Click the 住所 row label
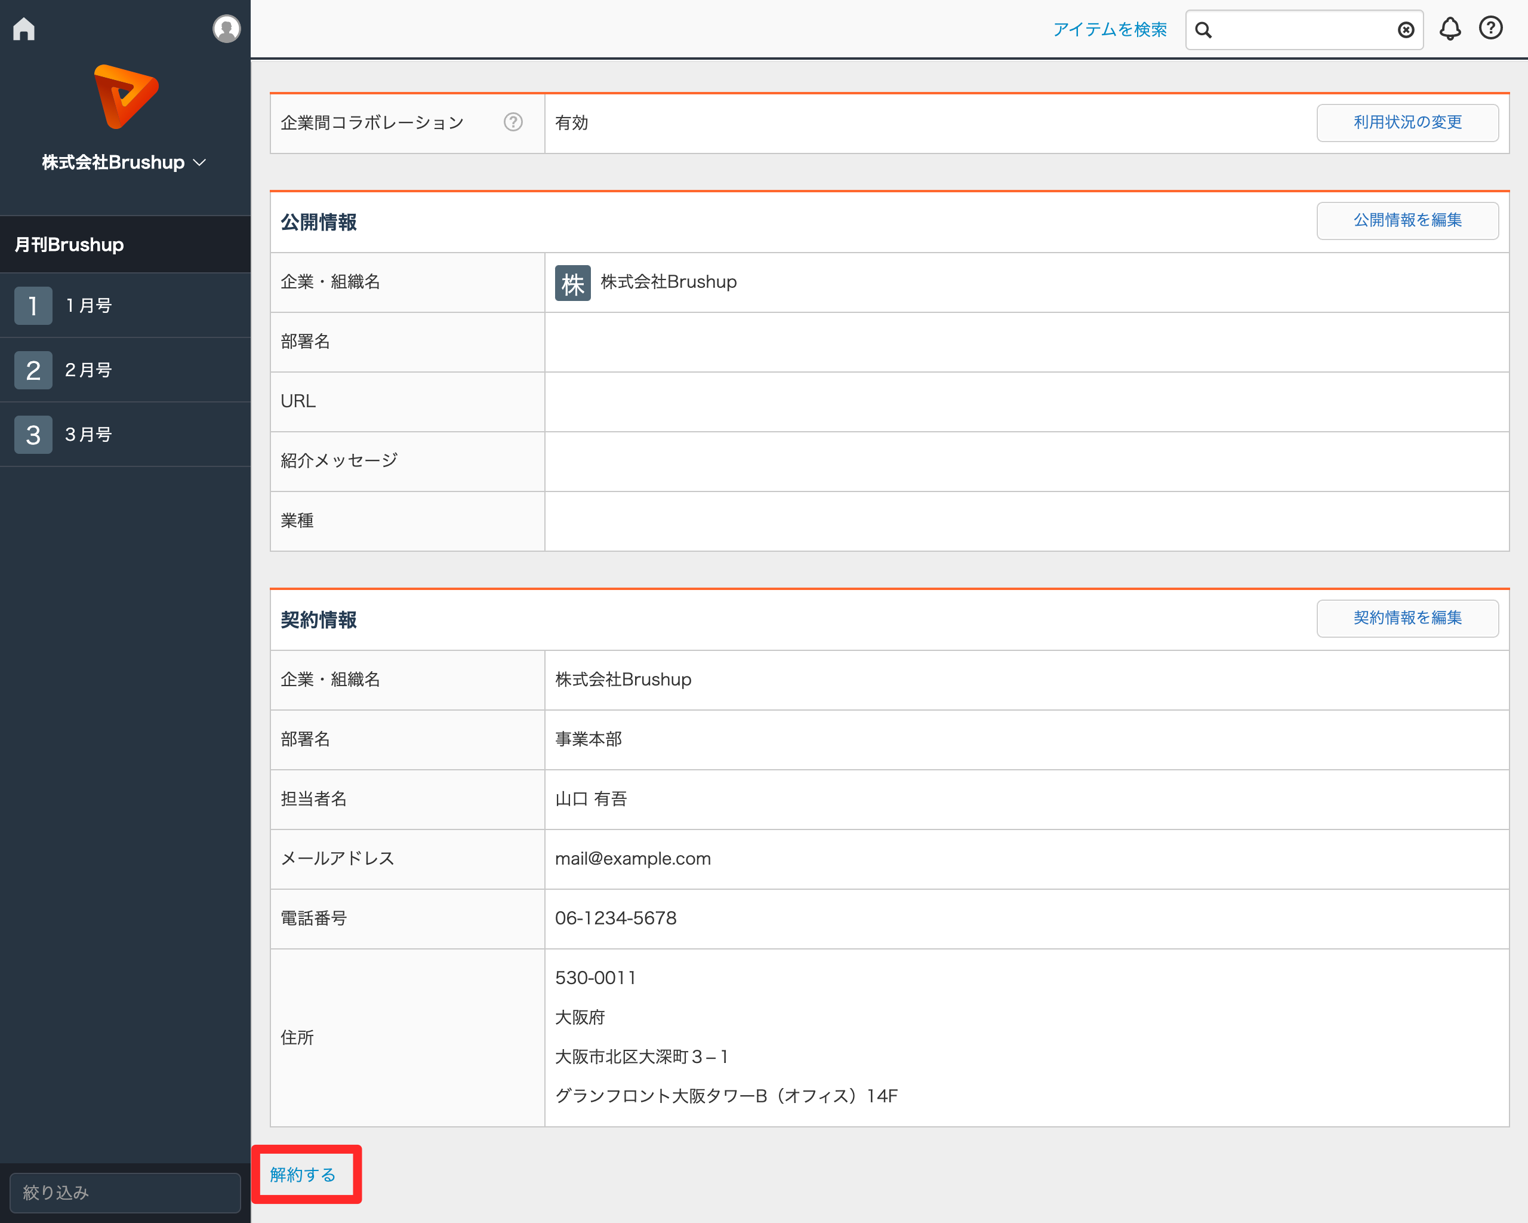Viewport: 1528px width, 1223px height. click(297, 1037)
